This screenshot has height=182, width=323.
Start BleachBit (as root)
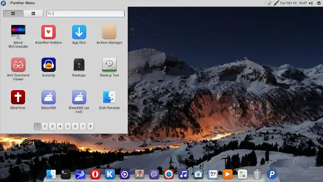[x=79, y=98]
